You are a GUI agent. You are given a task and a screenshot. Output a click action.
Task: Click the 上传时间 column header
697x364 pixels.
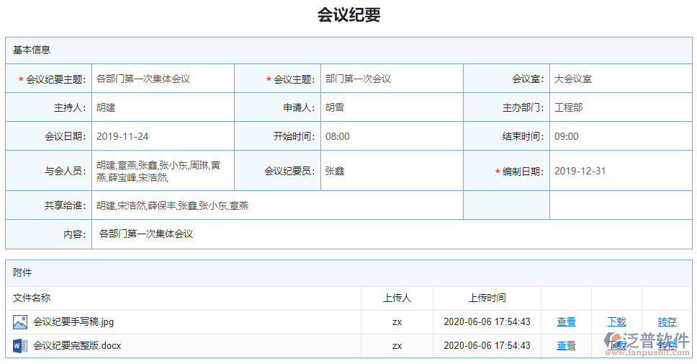[x=487, y=298]
